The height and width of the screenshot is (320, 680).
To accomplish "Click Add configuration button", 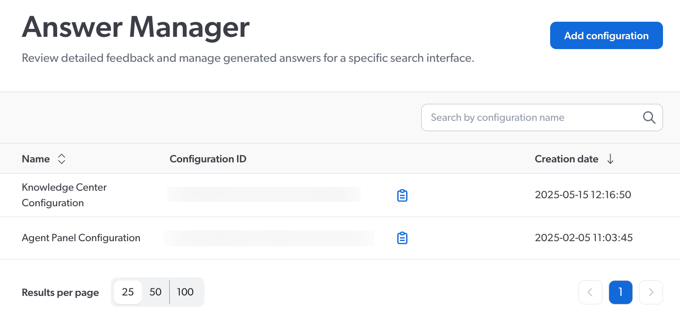I will [x=606, y=35].
